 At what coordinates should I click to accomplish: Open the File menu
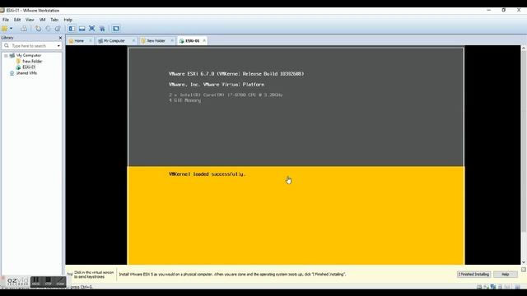point(6,20)
